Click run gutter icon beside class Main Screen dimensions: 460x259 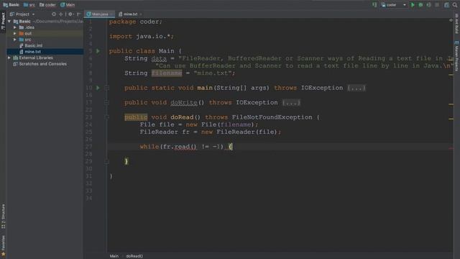[x=98, y=51]
